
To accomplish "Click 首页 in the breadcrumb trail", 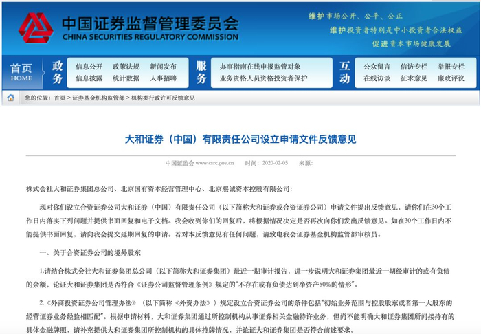I will (x=60, y=98).
